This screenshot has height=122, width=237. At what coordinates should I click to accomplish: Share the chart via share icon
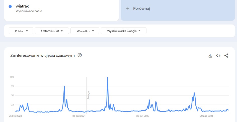click(226, 56)
